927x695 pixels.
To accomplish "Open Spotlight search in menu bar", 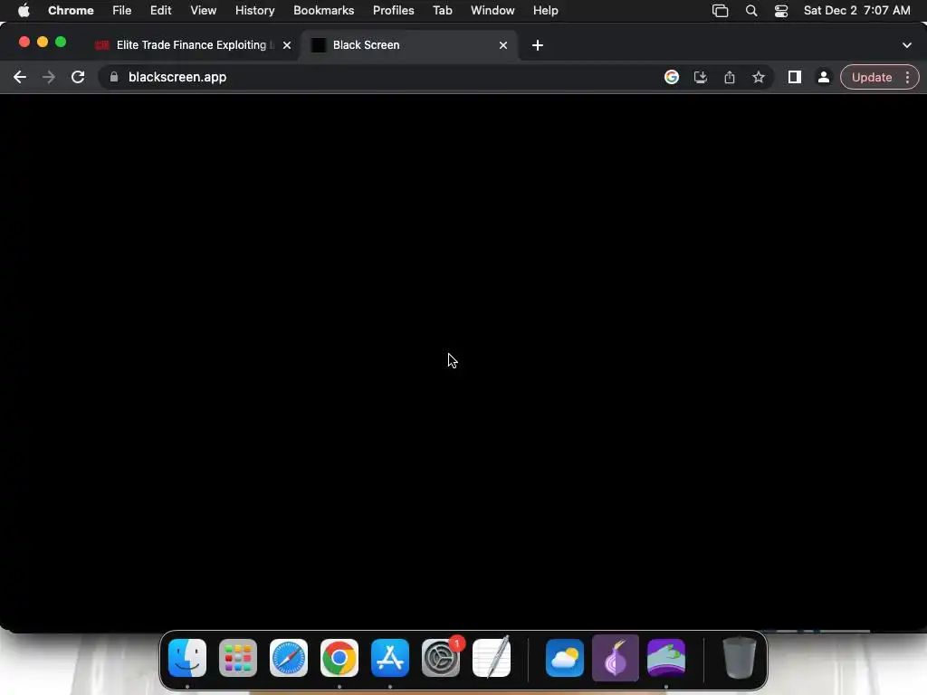I will [751, 11].
